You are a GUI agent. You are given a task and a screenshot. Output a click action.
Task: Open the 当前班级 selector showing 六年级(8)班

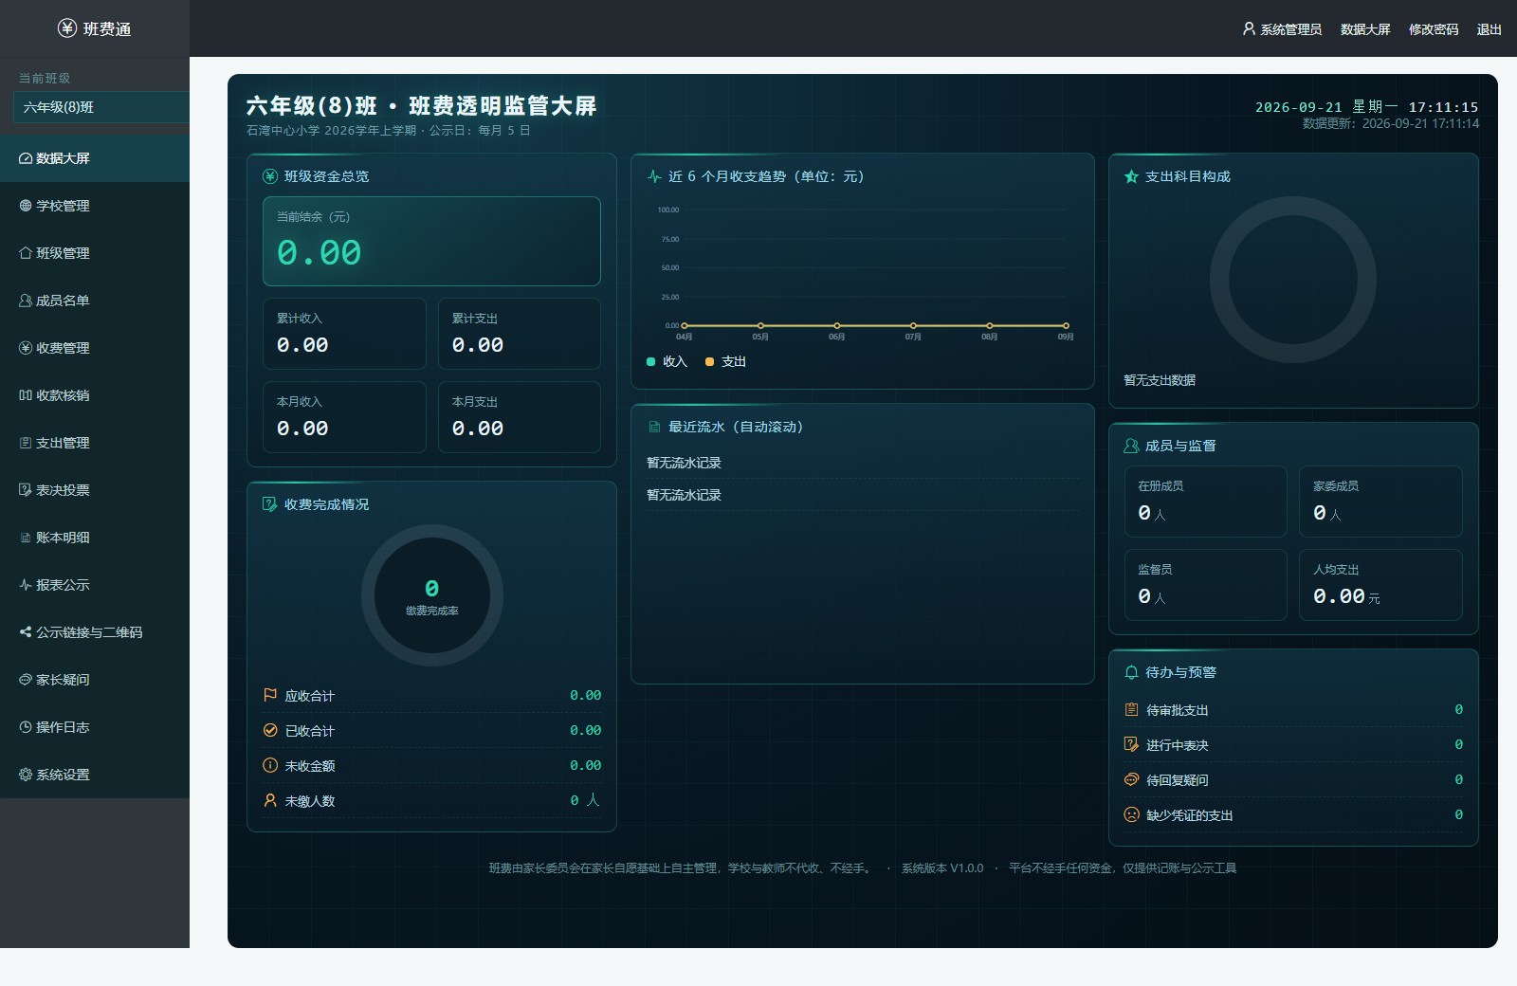[x=101, y=107]
